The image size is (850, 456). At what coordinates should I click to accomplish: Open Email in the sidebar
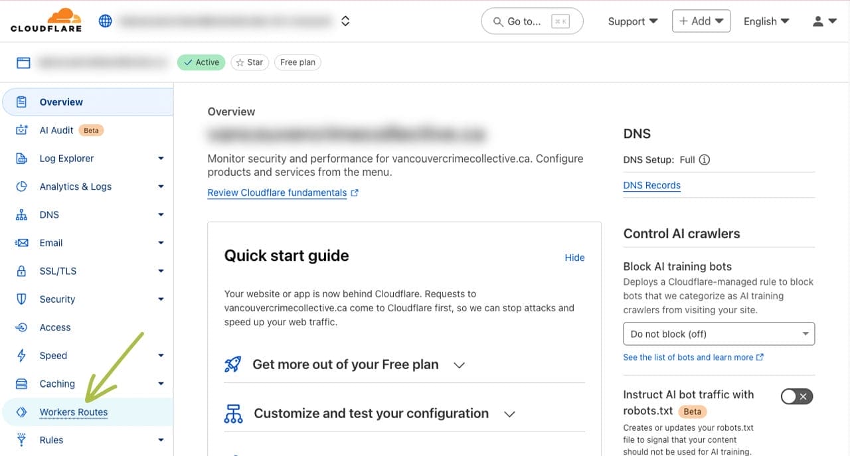[51, 243]
